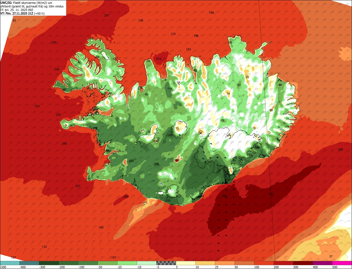Click the ocean value 298 on the east
This screenshot has width=352, height=269.
340,149
